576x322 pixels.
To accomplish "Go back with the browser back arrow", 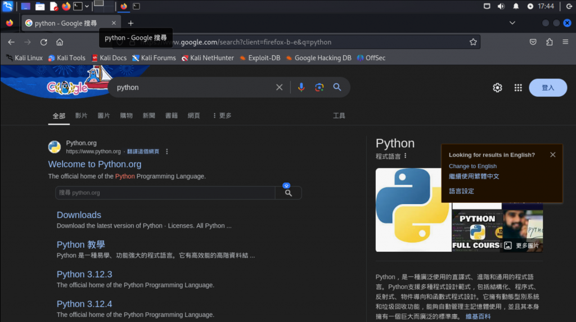I will (x=11, y=42).
